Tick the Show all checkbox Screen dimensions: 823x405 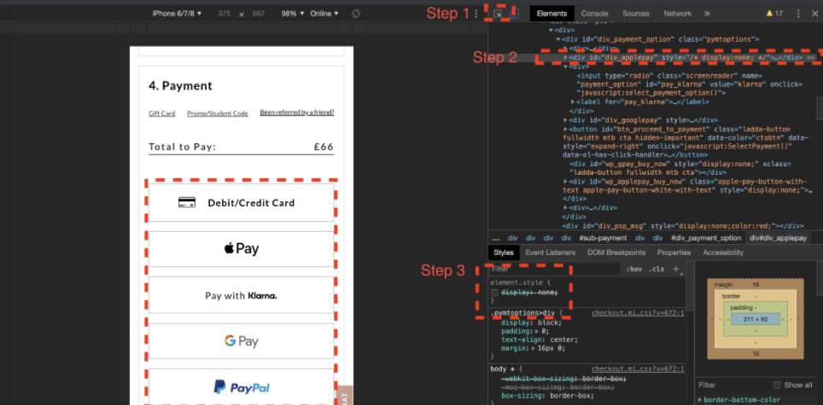(777, 385)
